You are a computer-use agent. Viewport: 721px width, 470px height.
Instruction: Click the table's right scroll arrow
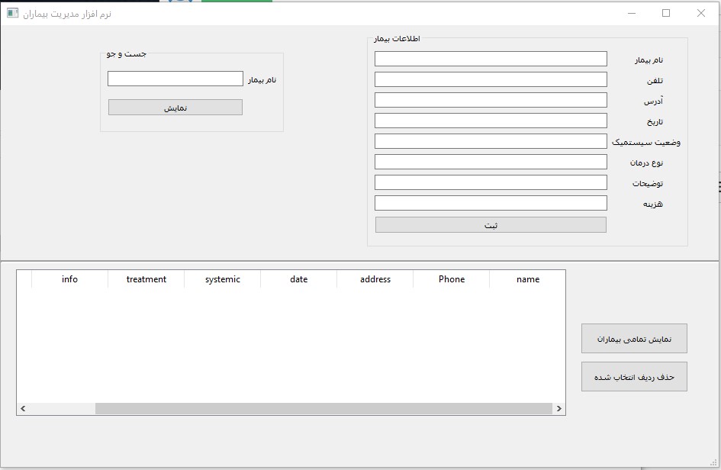[559, 409]
